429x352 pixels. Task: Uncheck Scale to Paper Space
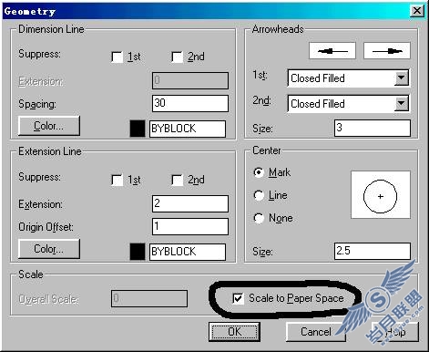238,298
